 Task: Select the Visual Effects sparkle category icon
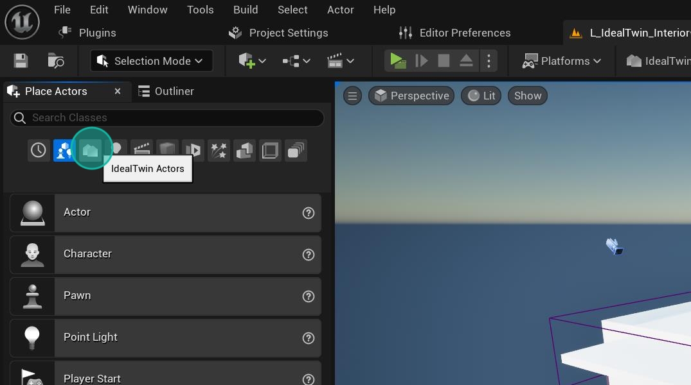pos(219,151)
